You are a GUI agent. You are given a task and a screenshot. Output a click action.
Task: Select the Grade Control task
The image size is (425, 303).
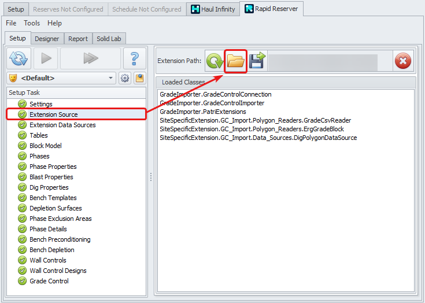point(49,281)
